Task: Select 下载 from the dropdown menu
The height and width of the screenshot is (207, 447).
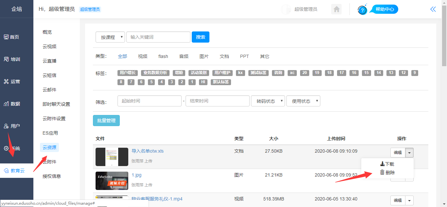Action: pos(387,164)
